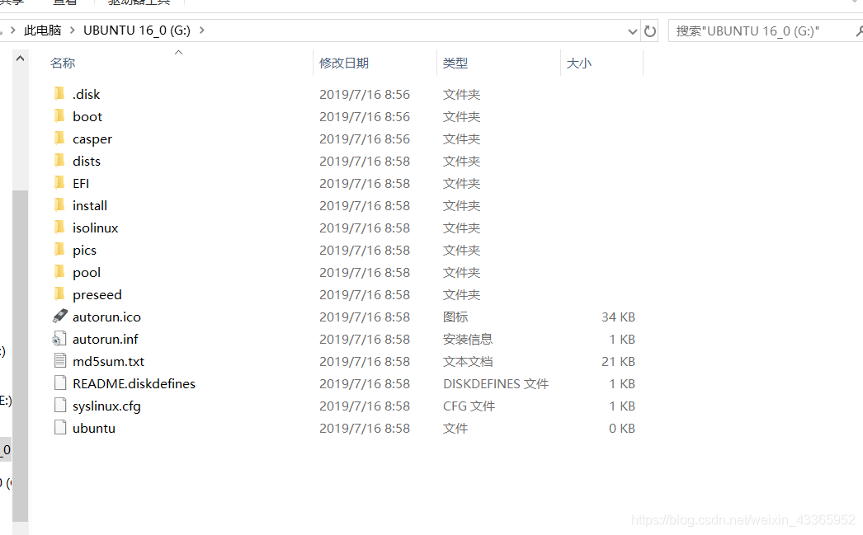Select the preseed folder icon
The image size is (863, 535).
tap(60, 294)
